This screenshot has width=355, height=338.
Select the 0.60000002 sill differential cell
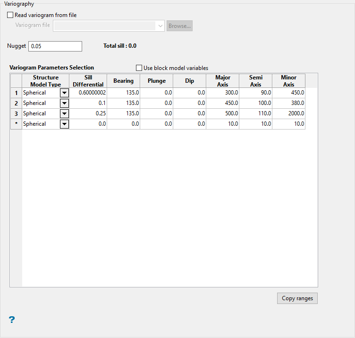[x=88, y=93]
